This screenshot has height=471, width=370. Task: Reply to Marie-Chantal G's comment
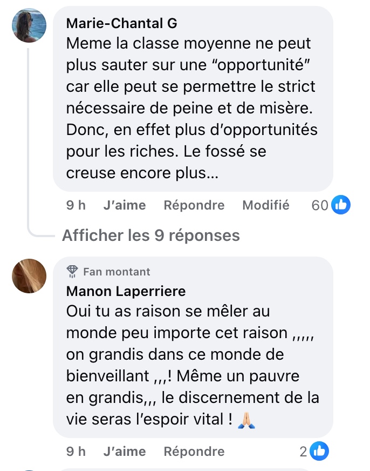(194, 205)
